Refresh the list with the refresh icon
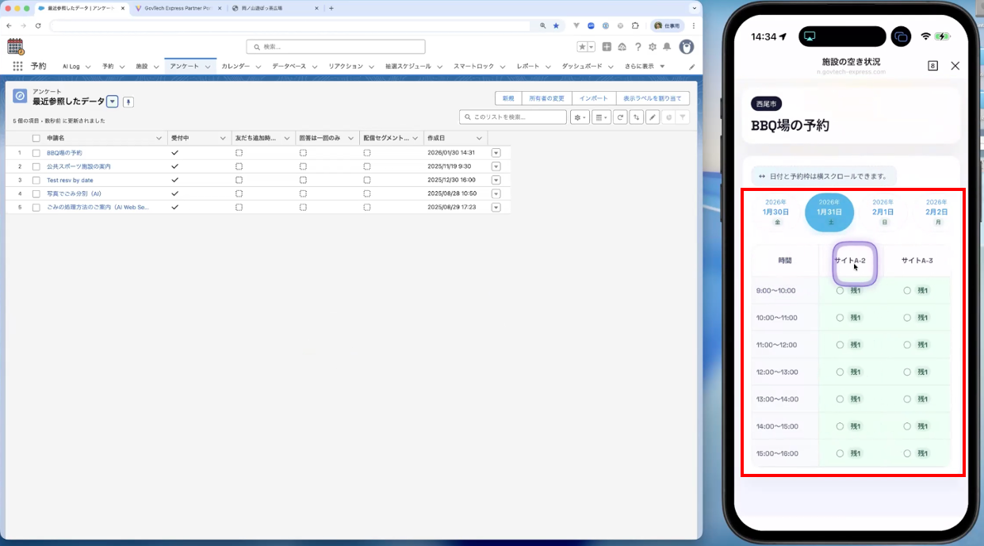 (x=621, y=117)
